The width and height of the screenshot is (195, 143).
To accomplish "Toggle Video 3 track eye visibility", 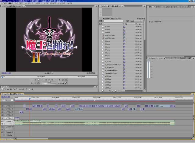I will click(2, 112).
